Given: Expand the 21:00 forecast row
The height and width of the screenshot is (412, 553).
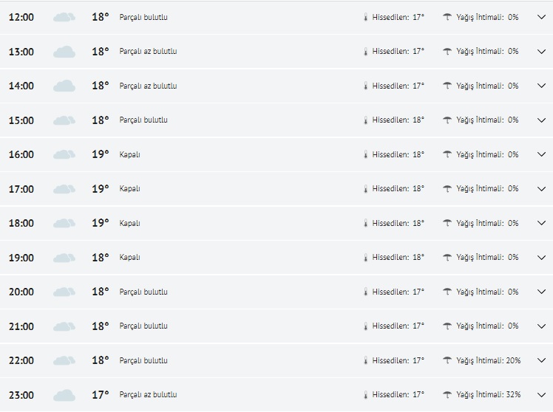Looking at the screenshot, I should tap(541, 326).
